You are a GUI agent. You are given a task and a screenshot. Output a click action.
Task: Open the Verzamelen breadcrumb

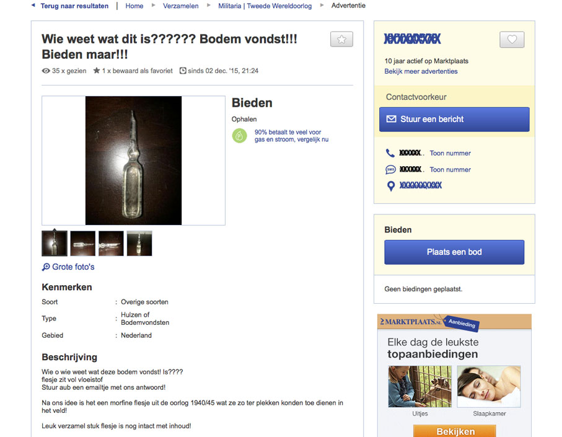click(181, 6)
